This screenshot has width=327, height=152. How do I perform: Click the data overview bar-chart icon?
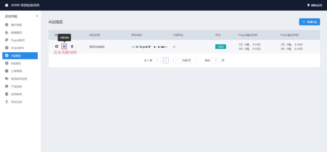pyautogui.click(x=7, y=33)
